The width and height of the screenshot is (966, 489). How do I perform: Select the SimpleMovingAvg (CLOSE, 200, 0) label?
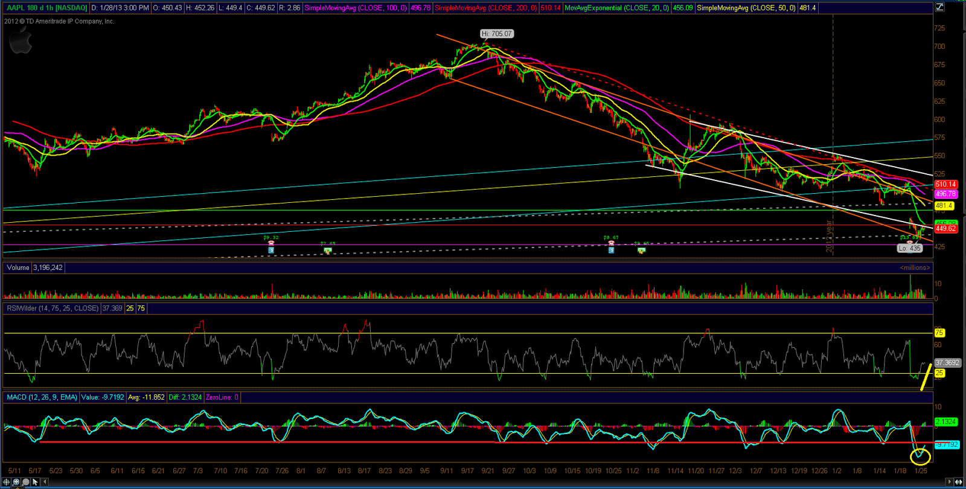(x=486, y=8)
